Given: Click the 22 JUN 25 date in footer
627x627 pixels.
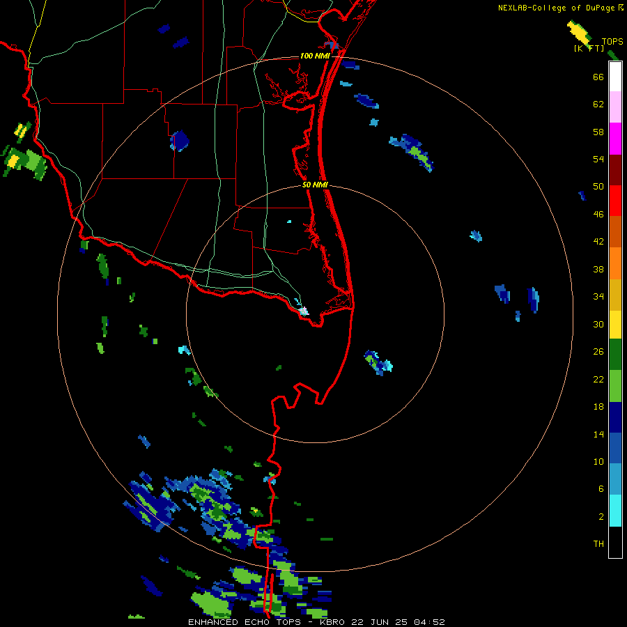Looking at the screenshot, I should [x=379, y=622].
